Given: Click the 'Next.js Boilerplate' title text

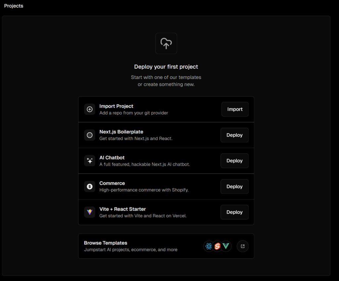Looking at the screenshot, I should pos(121,132).
